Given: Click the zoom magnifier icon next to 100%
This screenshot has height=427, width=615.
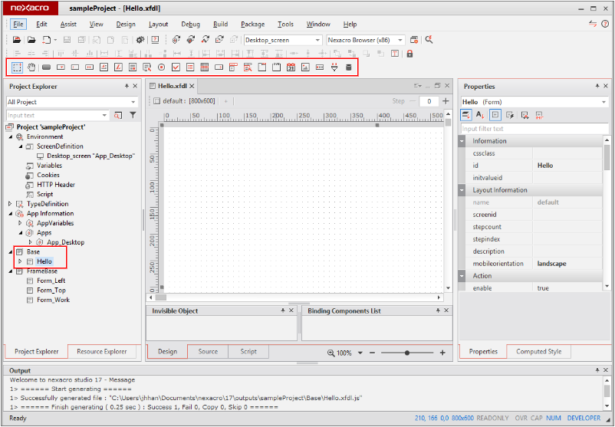Looking at the screenshot, I should (x=331, y=353).
